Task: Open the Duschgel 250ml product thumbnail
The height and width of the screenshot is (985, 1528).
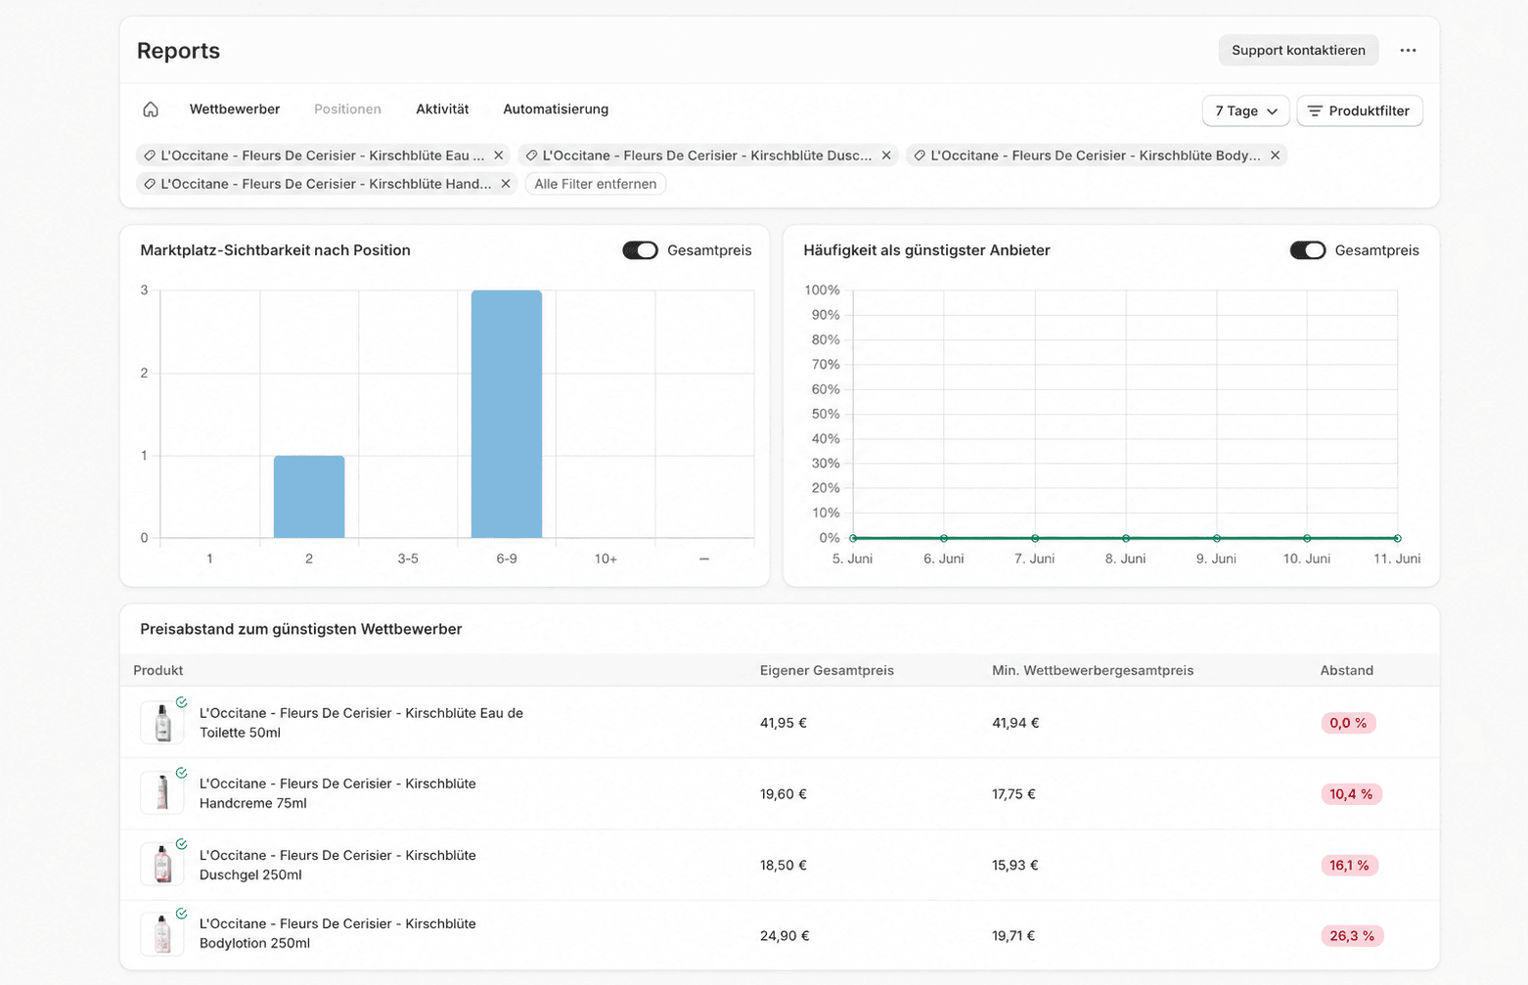Action: 162,865
